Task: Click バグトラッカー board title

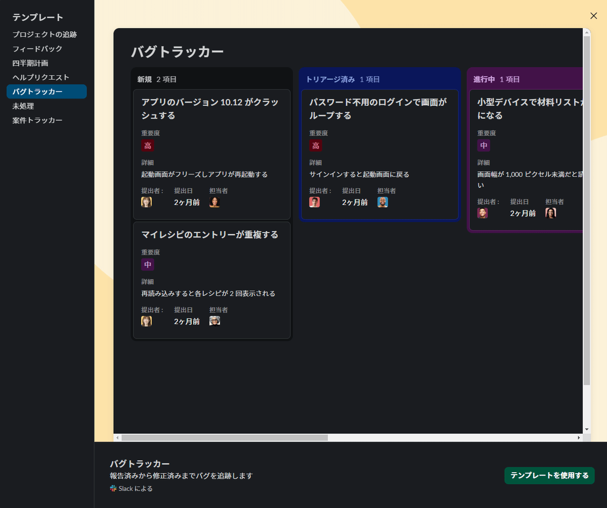Action: click(x=177, y=52)
